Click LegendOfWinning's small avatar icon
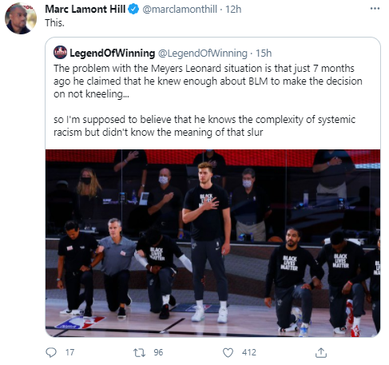 pyautogui.click(x=61, y=53)
